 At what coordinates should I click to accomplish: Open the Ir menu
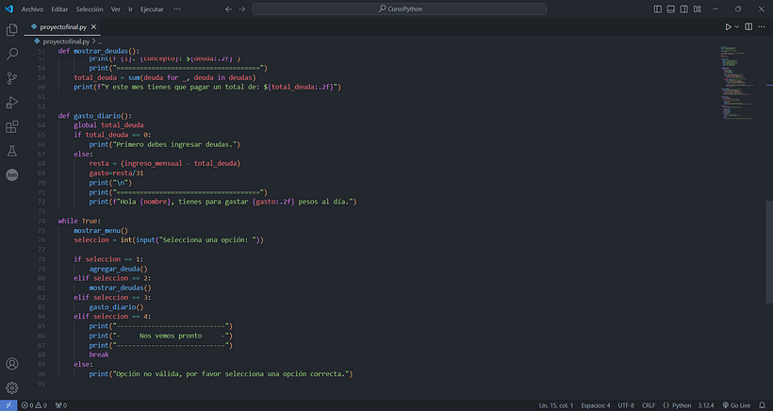pos(131,8)
